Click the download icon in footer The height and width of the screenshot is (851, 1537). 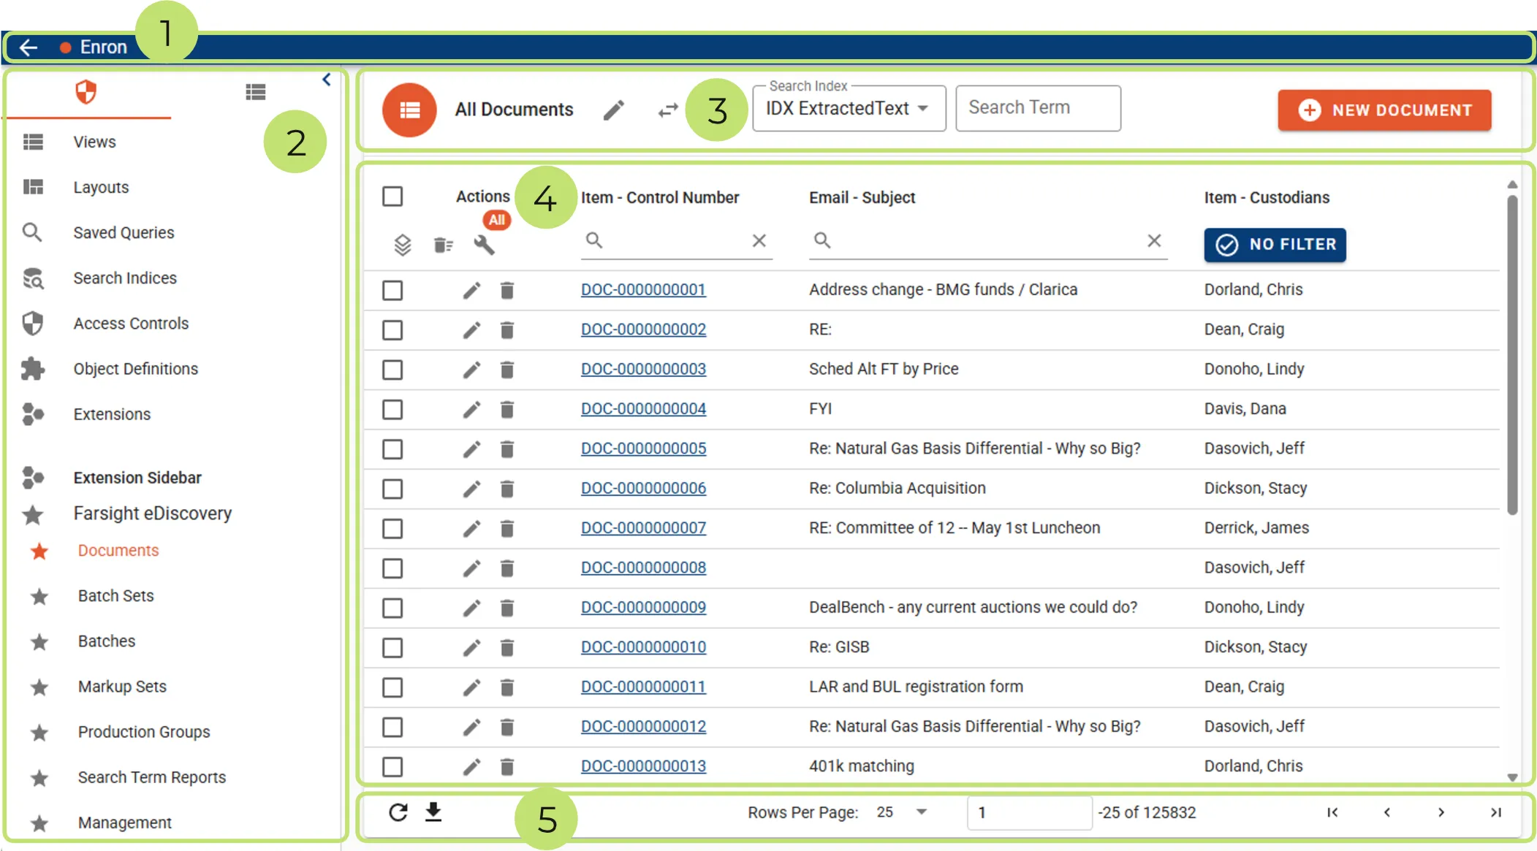433,812
